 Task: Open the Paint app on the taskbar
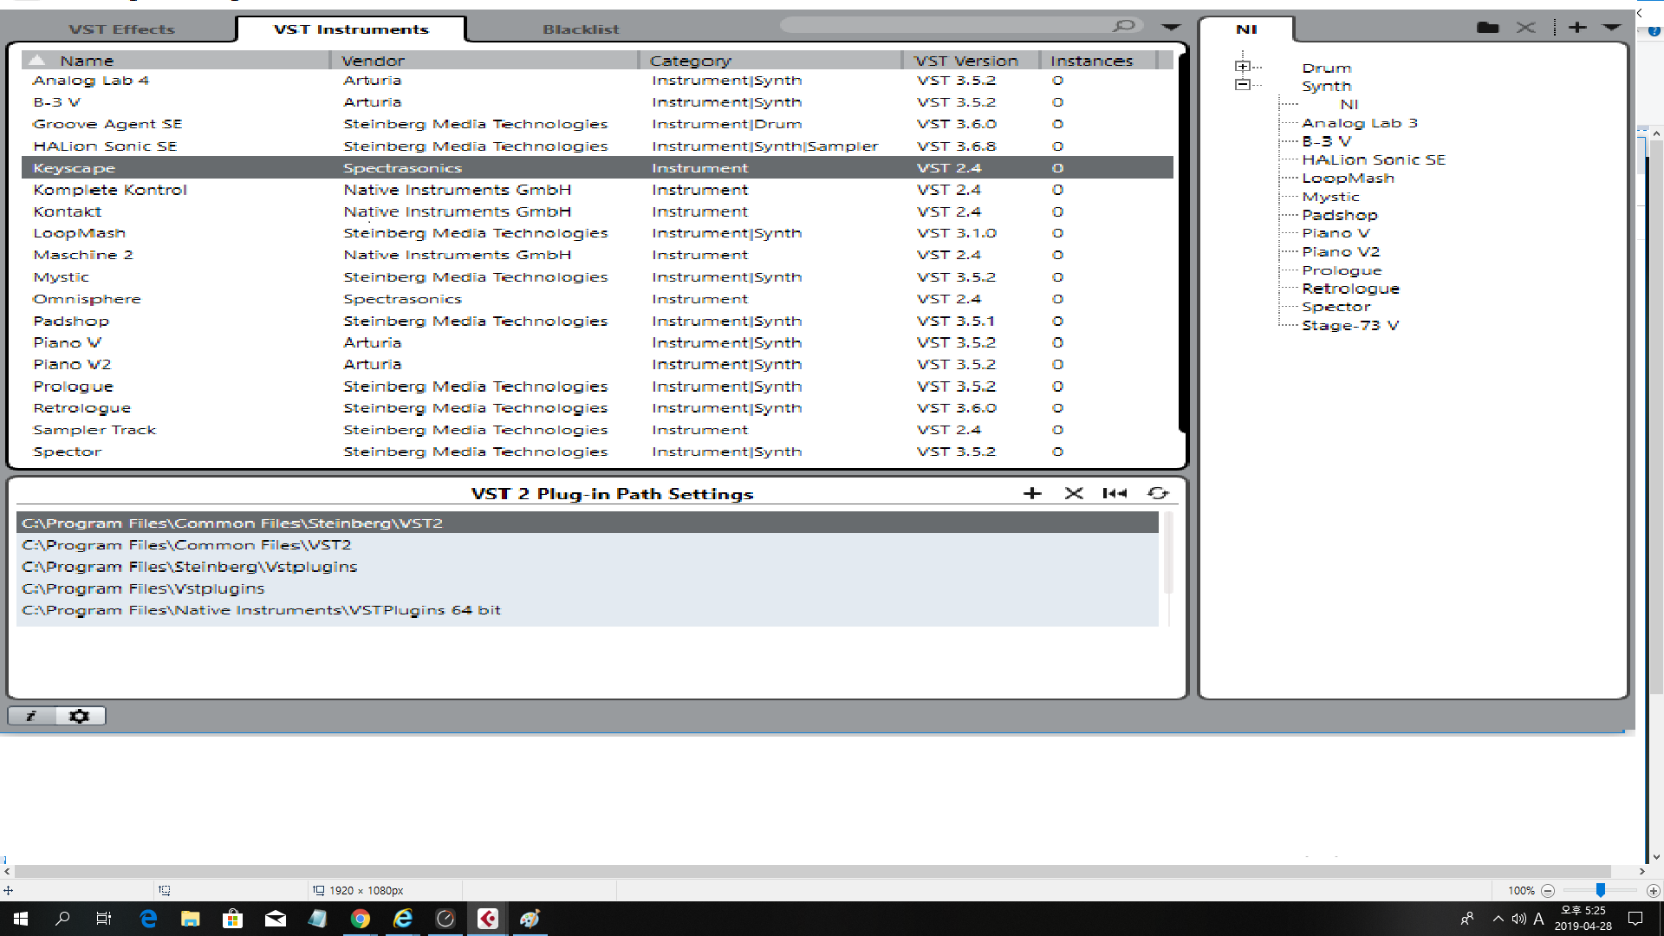530,919
